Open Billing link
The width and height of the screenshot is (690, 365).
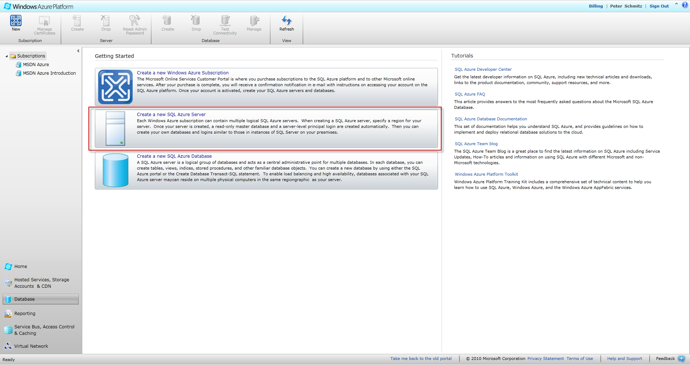coord(596,6)
